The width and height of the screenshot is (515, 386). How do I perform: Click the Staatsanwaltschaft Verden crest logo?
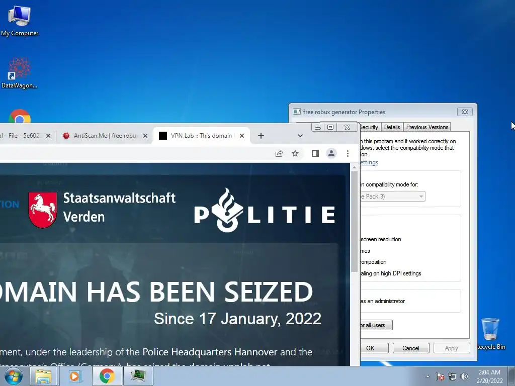tap(43, 210)
